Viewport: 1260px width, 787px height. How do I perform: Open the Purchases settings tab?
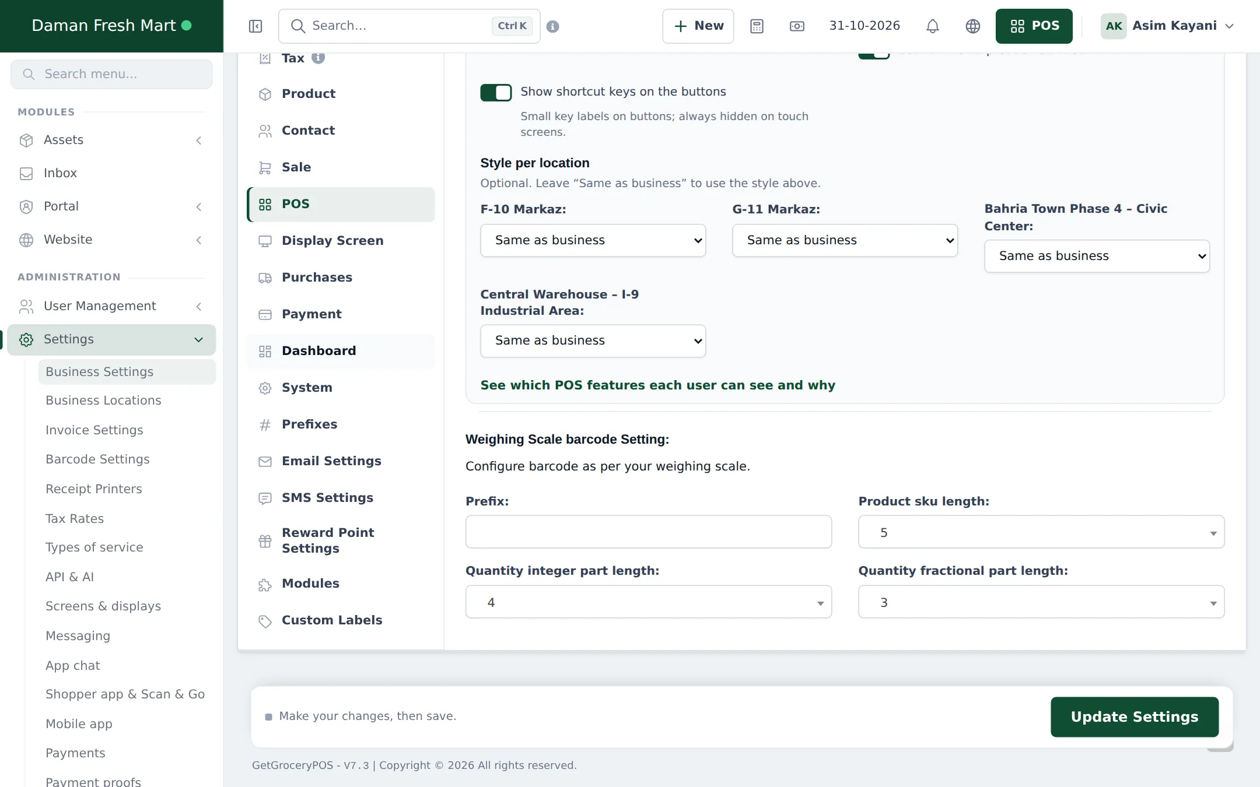(341, 277)
